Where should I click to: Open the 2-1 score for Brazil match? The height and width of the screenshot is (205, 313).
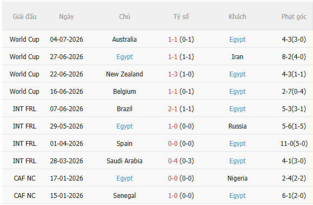pos(173,109)
